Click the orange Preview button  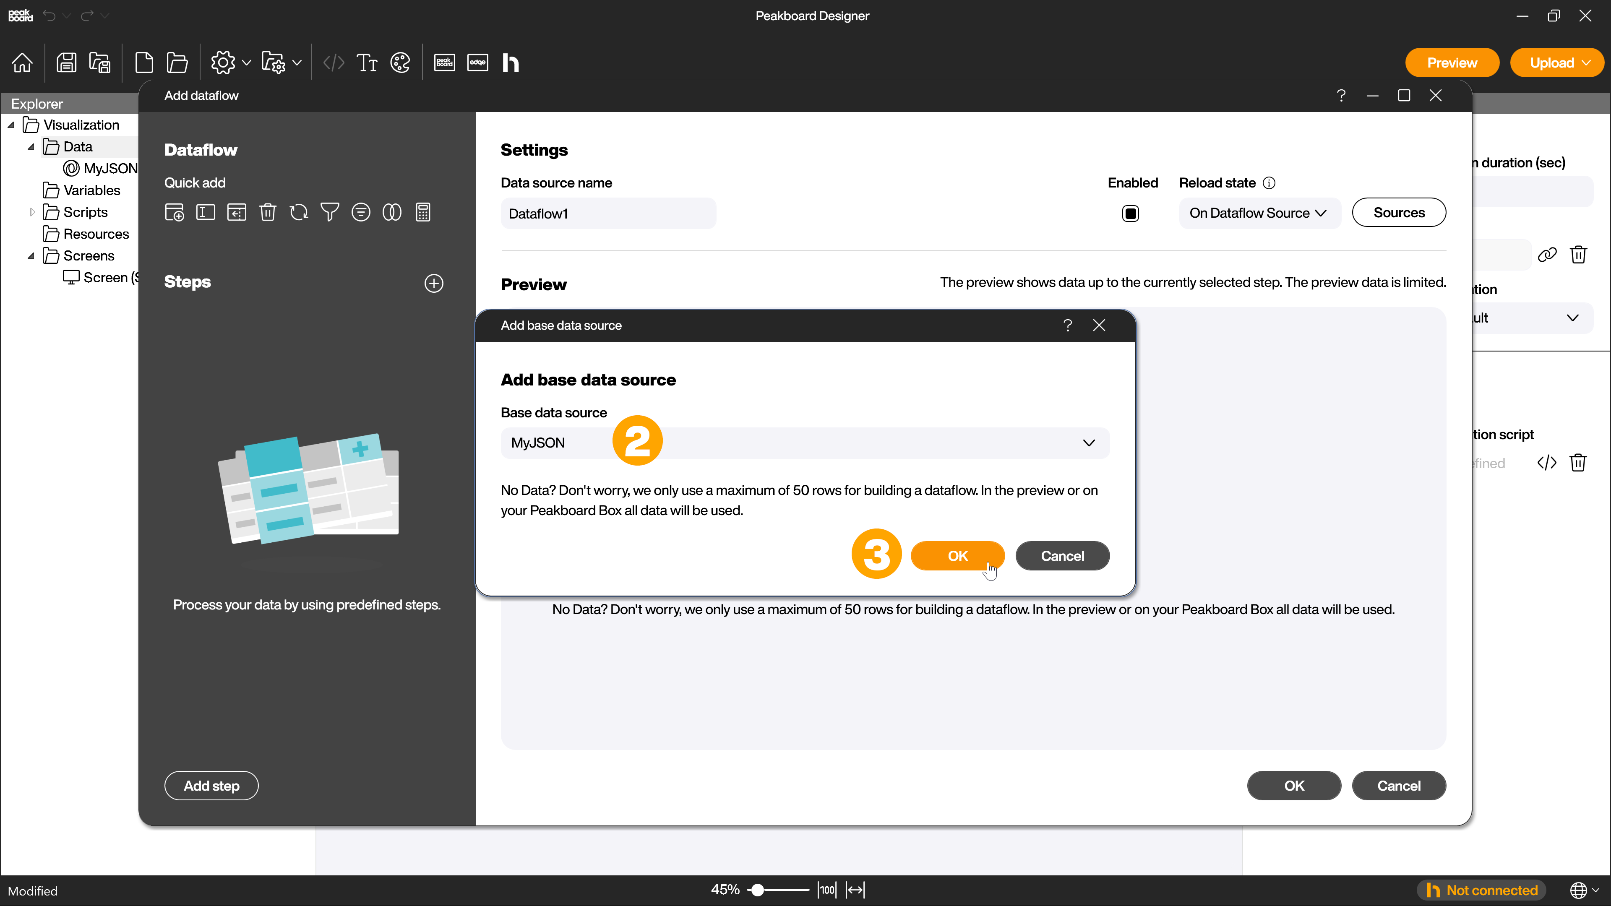click(1452, 62)
